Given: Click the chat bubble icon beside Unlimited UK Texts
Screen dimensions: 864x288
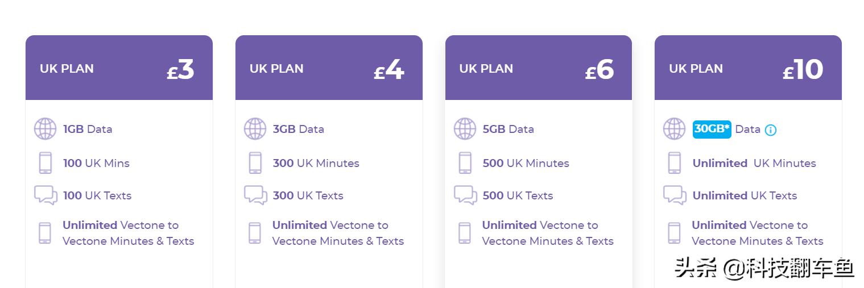Looking at the screenshot, I should tap(675, 195).
